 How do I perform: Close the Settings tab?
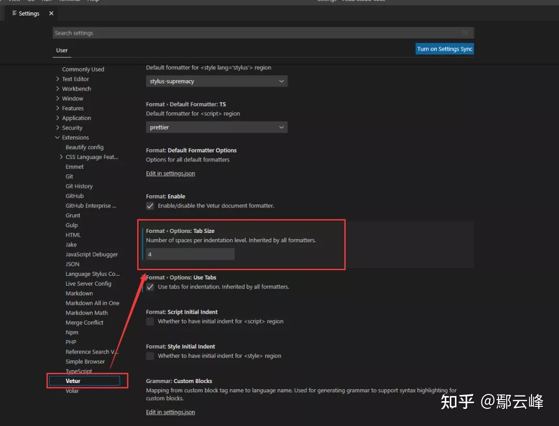click(51, 13)
